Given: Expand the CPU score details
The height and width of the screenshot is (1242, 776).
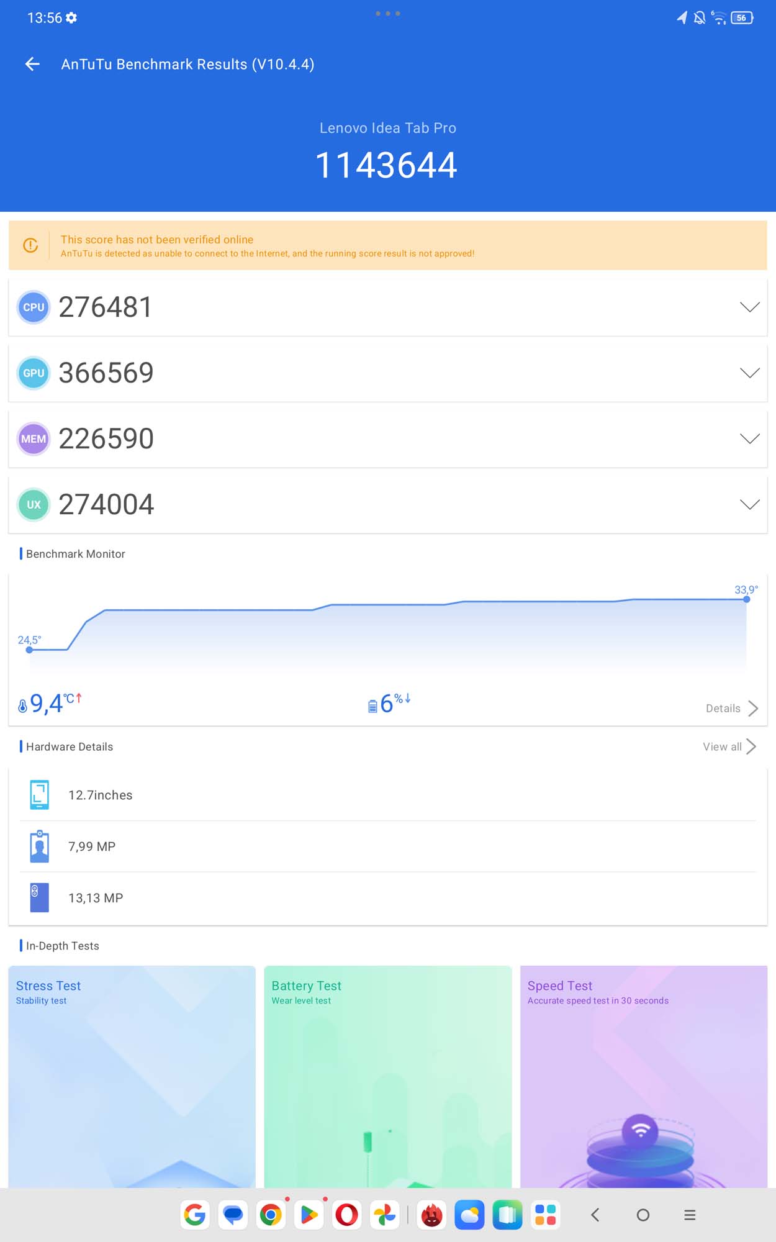Looking at the screenshot, I should tap(749, 307).
